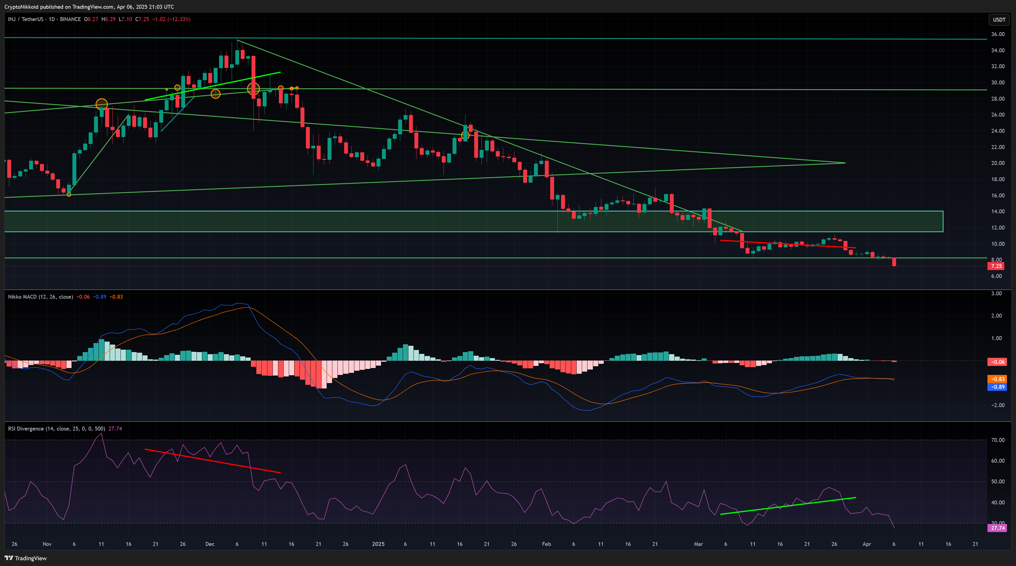Click the high value H8.29 in legend
The height and width of the screenshot is (566, 1016).
click(x=108, y=19)
